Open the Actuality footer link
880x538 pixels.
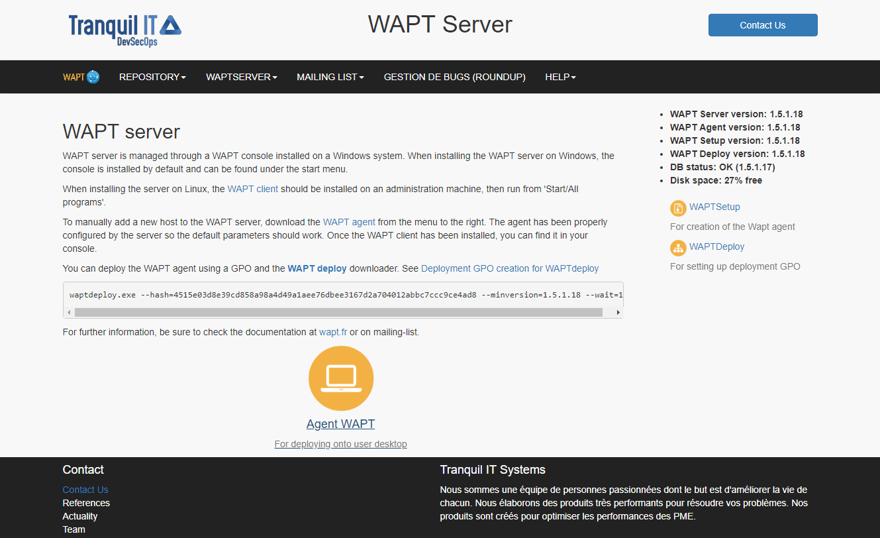(x=80, y=516)
